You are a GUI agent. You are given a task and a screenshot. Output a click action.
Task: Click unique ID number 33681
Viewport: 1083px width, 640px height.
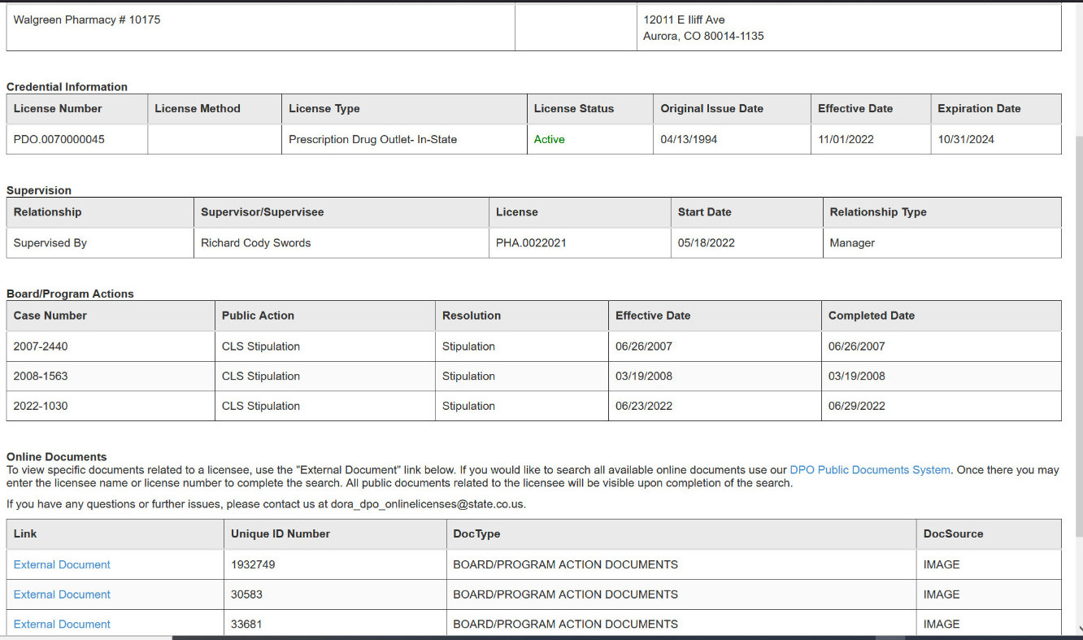click(246, 624)
